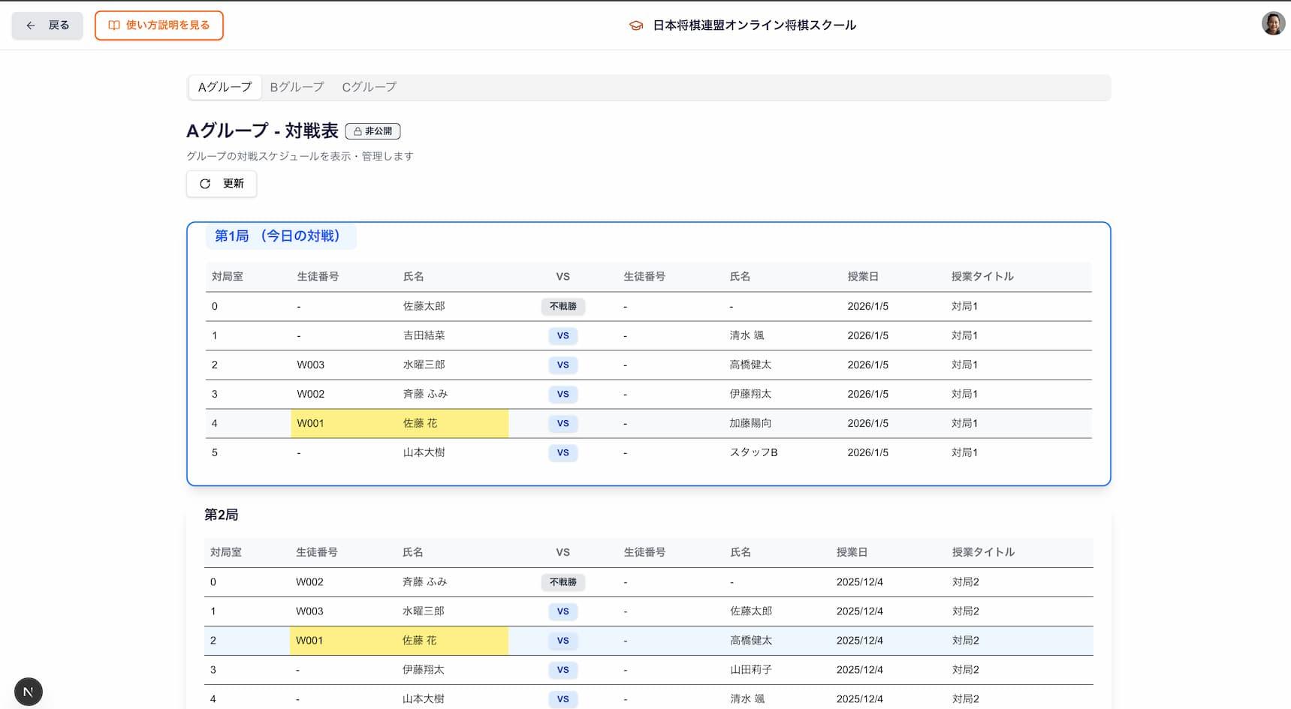Switch to the Cグループ tab

[370, 87]
